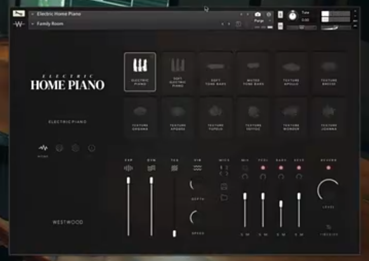Click the camera snapshot icon
This screenshot has height=261, width=369.
[x=258, y=14]
